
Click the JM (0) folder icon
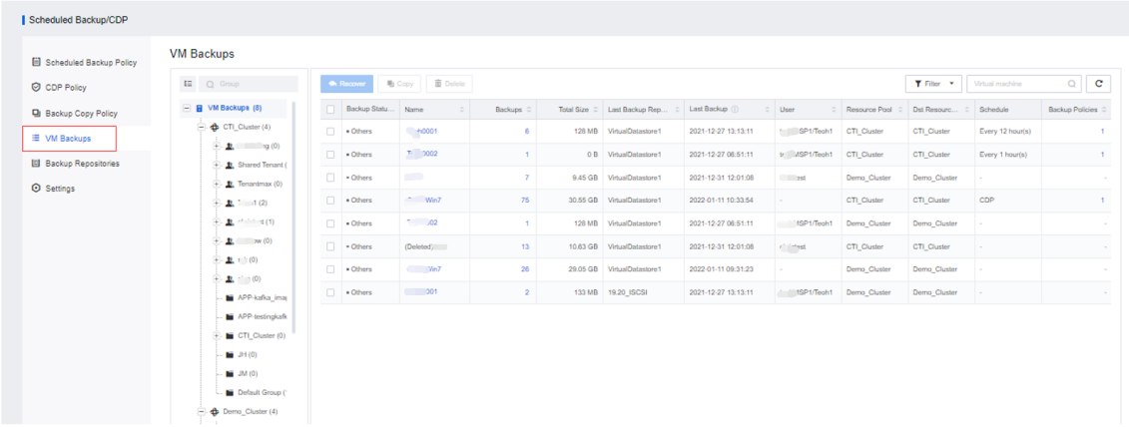point(229,374)
